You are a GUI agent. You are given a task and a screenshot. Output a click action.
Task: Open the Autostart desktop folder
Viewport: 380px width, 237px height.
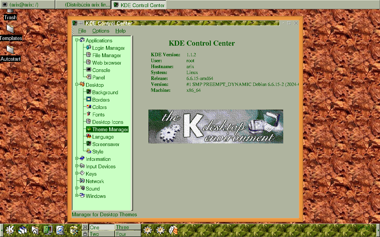(10, 53)
